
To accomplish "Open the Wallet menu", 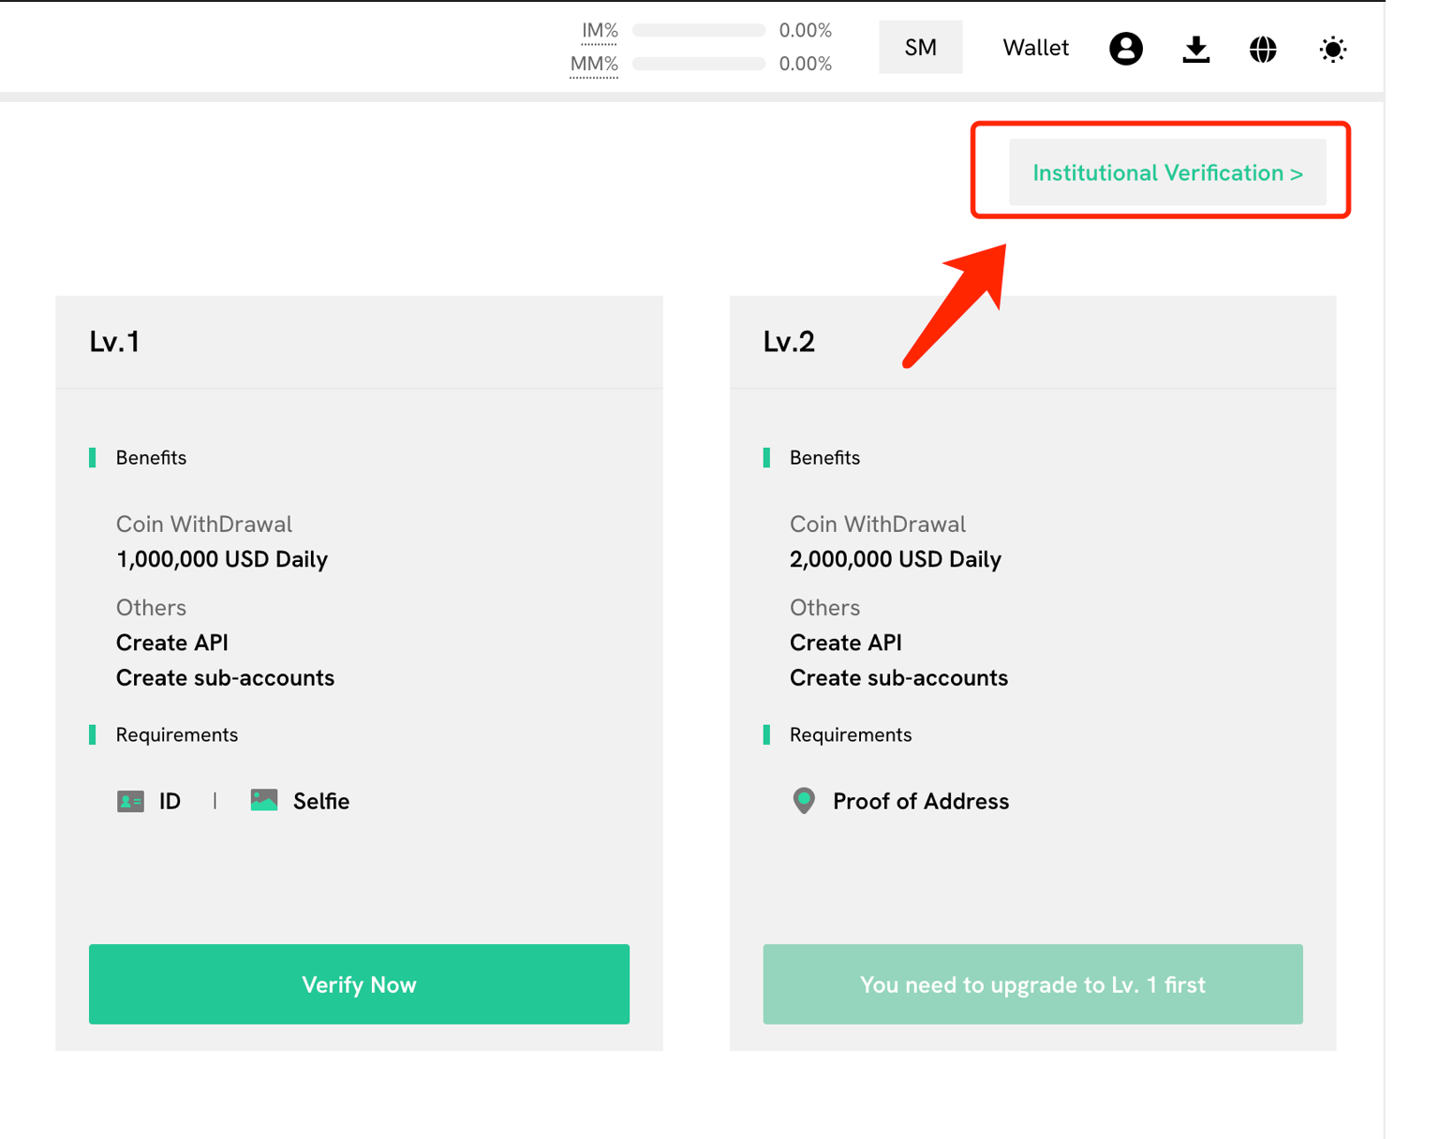I will [x=1035, y=48].
